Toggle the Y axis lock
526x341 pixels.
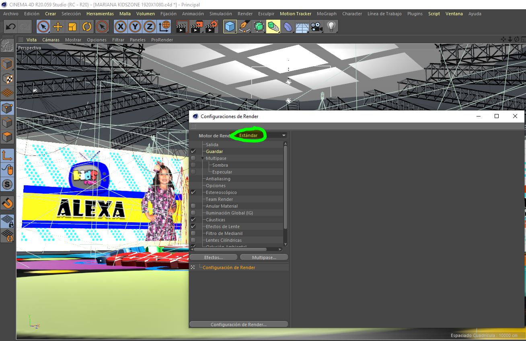[135, 27]
